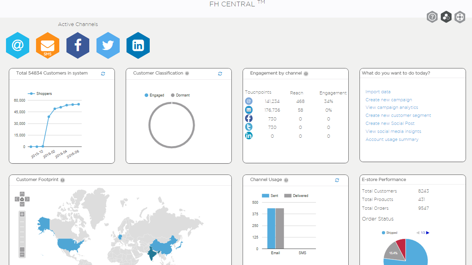
Task: Click the help question-mark hexagon icon
Action: click(x=432, y=17)
